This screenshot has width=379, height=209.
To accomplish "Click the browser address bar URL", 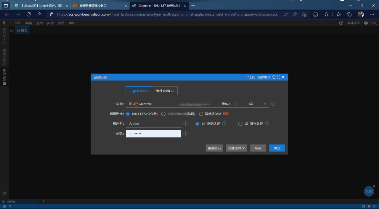I will point(168,14).
